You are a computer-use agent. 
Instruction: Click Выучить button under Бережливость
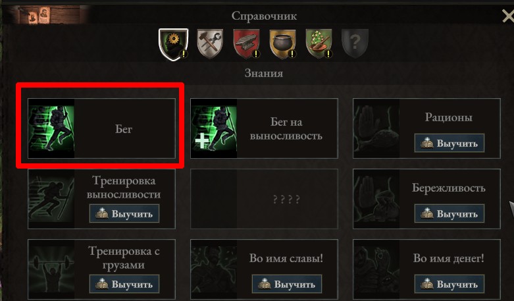pos(449,213)
